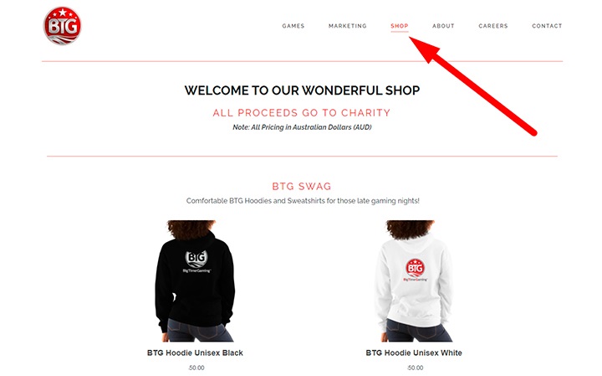The height and width of the screenshot is (376, 602).
Task: Click the red arrow pointing to Shop
Action: 472,85
